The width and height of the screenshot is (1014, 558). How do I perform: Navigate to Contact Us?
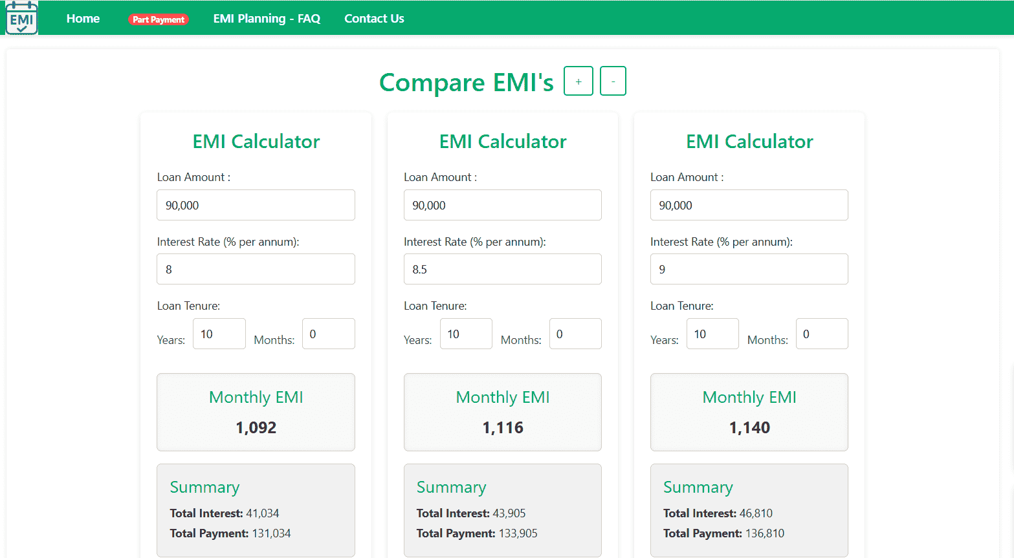(374, 18)
